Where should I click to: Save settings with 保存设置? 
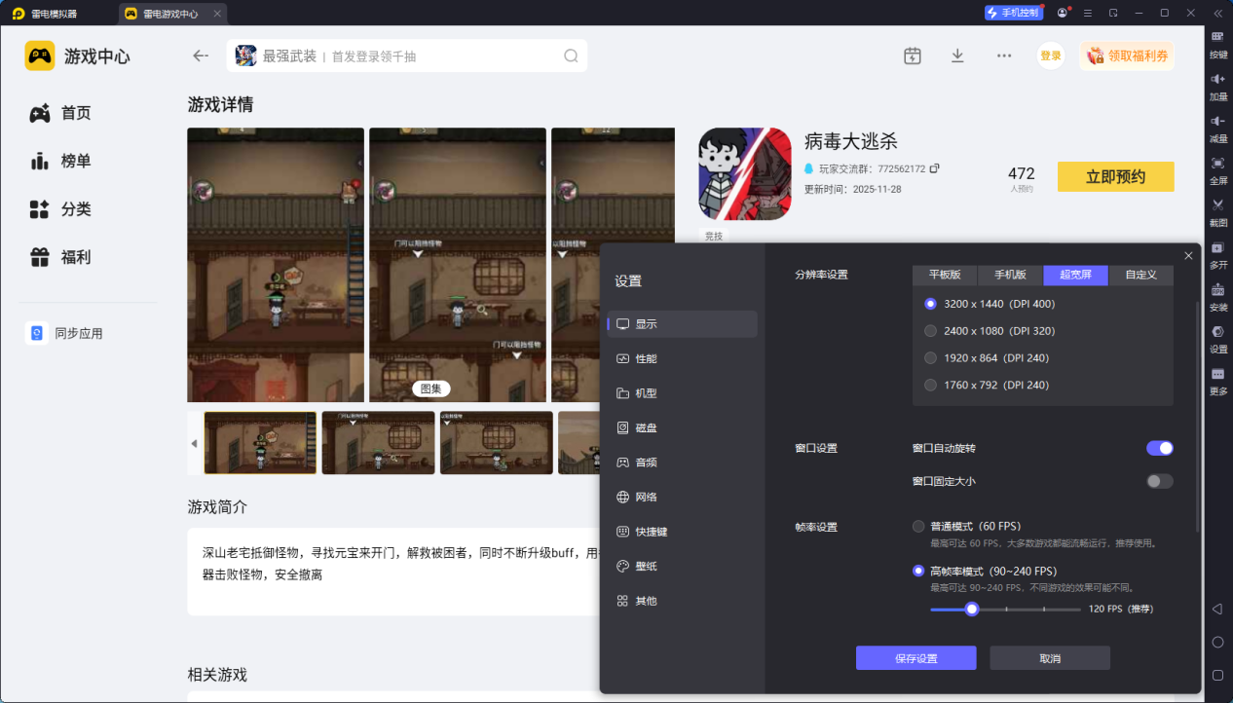coord(915,657)
